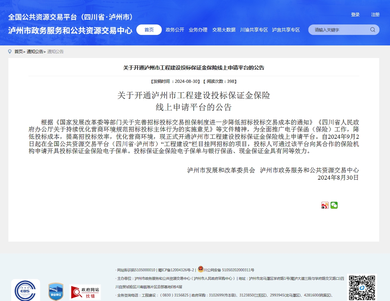Open the 政务公开 menu

(175, 30)
